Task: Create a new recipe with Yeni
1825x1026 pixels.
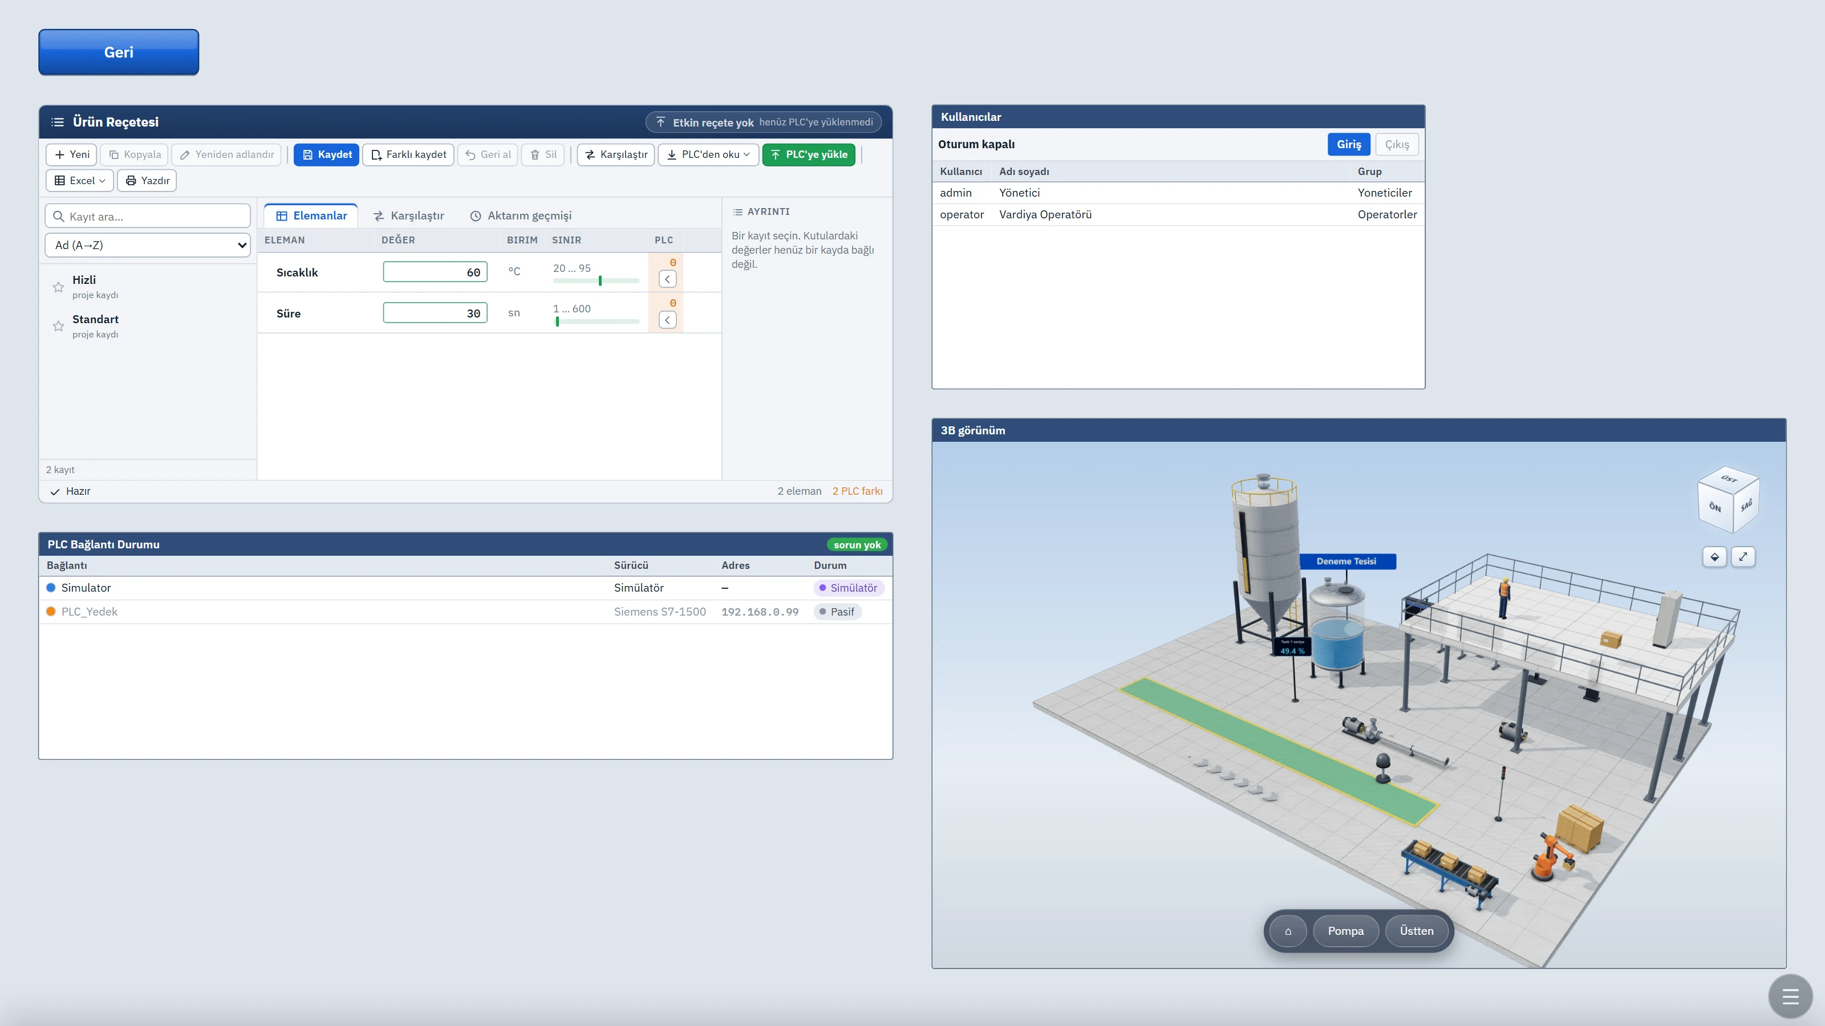Action: [71, 154]
